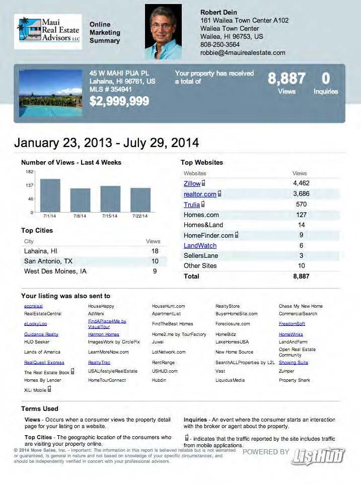Click the Lahaina, HI city row
Viewport: 361px width, 484px height.
point(94,251)
